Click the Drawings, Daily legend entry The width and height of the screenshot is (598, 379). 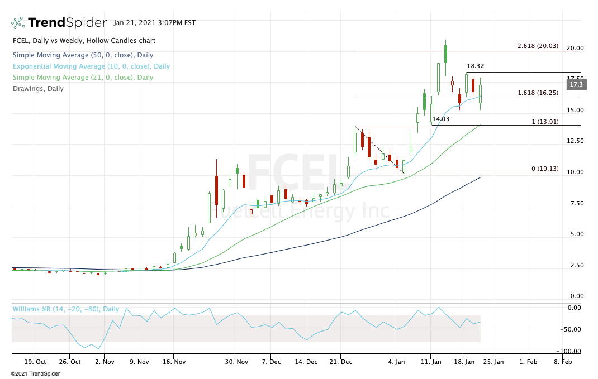[38, 89]
